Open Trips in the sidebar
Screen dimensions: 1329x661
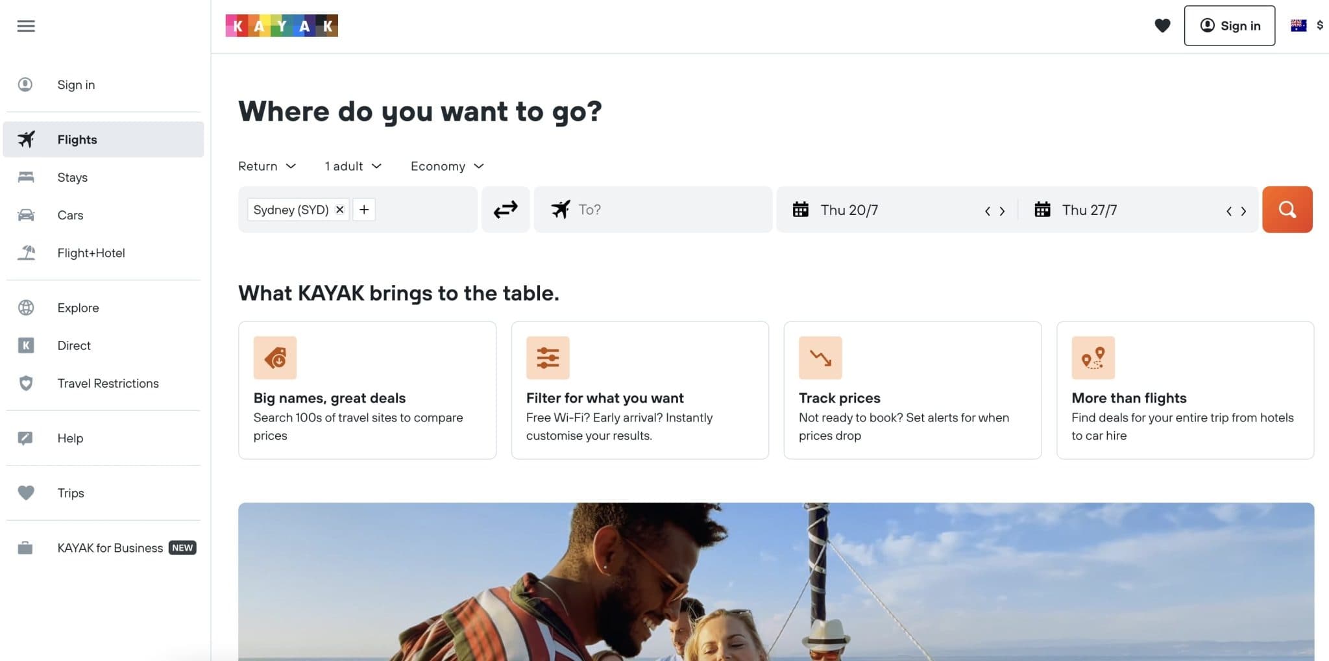[103, 493]
